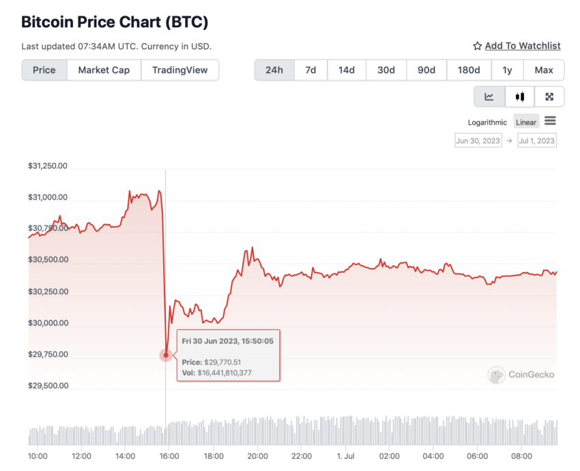Open the Jul 1, 2023 end date picker
Viewport: 580px width, 471px height.
(x=537, y=140)
